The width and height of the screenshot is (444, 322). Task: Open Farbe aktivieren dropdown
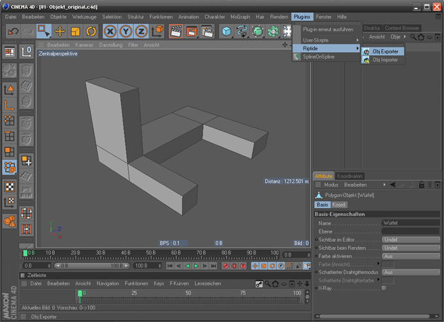(x=410, y=256)
